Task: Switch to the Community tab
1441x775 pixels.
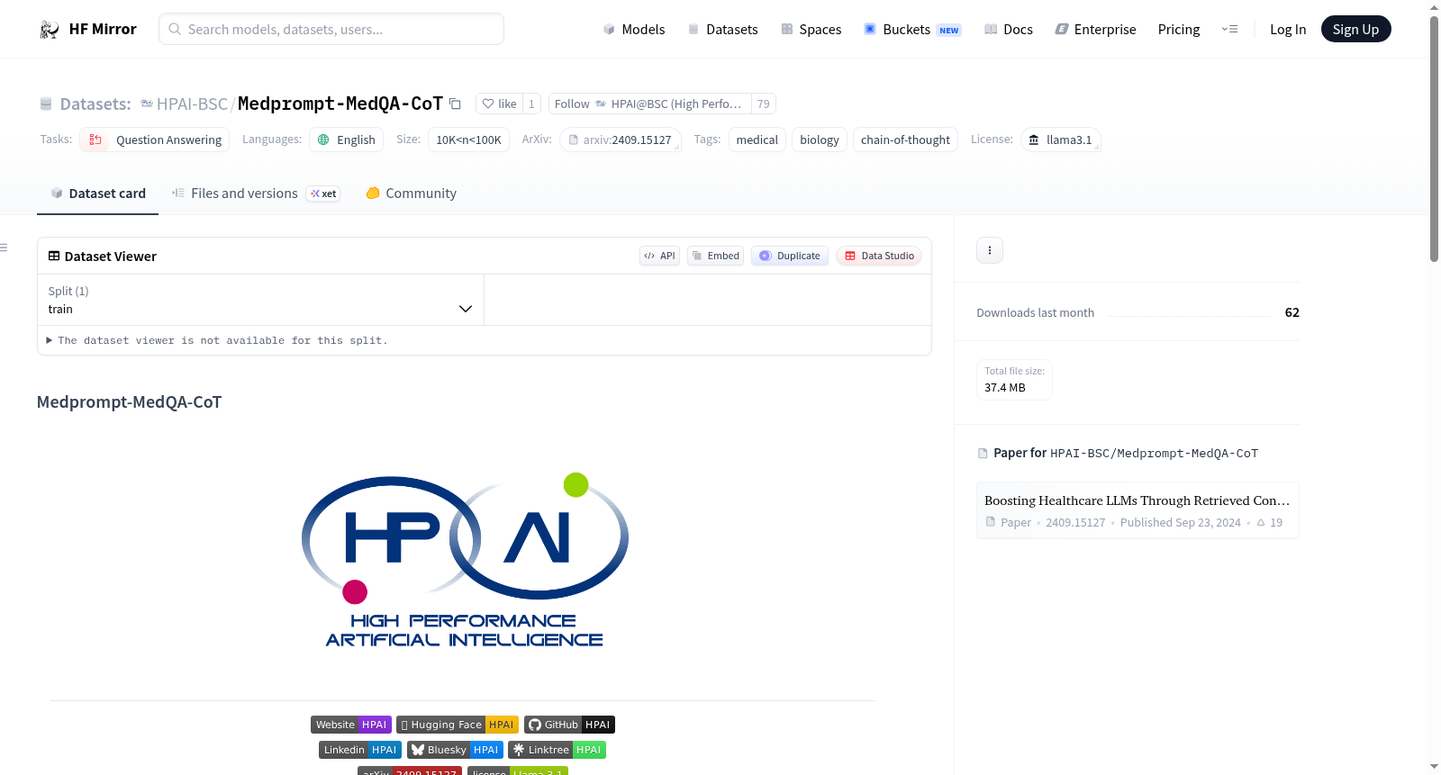Action: click(x=412, y=194)
